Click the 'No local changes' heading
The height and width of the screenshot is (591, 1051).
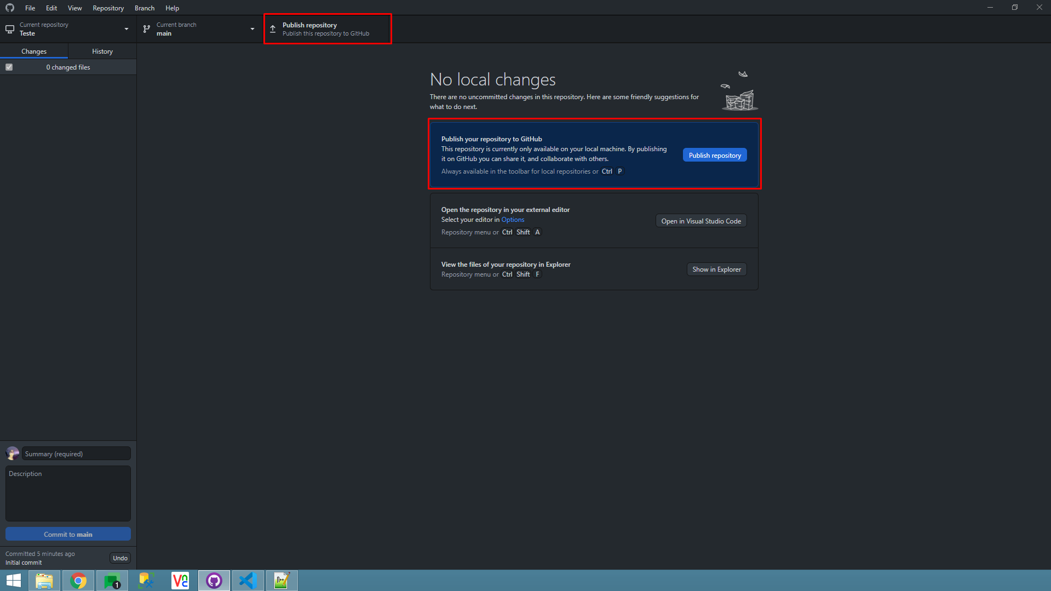tap(492, 79)
